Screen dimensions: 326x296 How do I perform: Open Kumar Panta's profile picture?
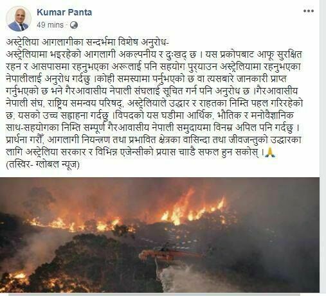pos(19,19)
